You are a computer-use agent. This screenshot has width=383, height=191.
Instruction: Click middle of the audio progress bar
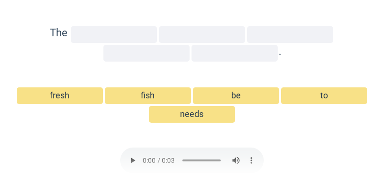coord(202,160)
